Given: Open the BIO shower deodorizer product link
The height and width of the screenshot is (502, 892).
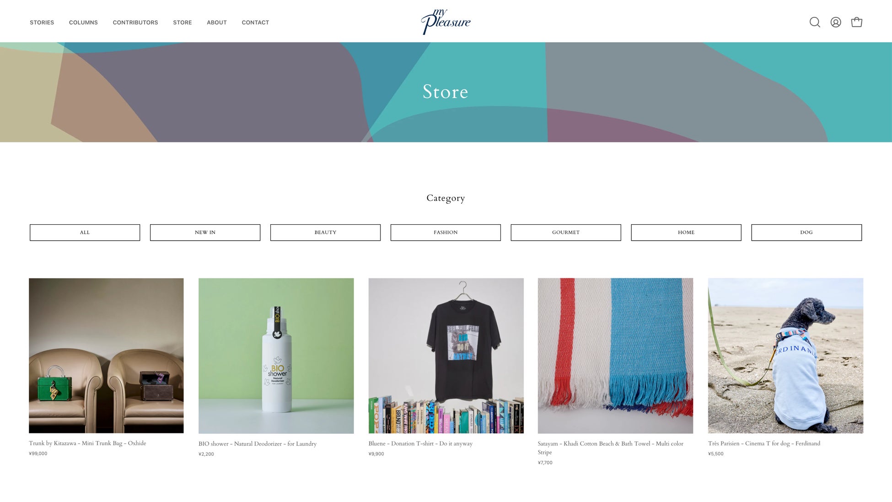Looking at the screenshot, I should pyautogui.click(x=258, y=444).
